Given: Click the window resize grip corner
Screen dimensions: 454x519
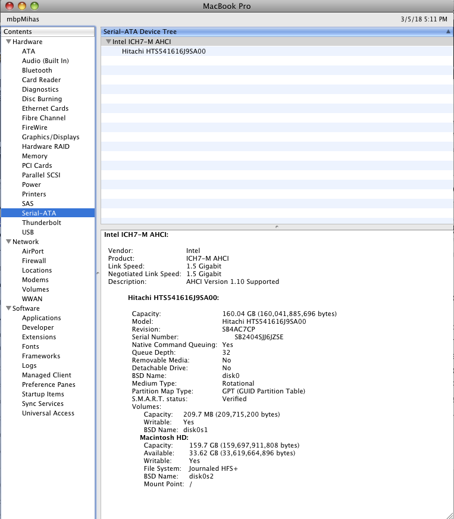Looking at the screenshot, I should tap(450, 515).
